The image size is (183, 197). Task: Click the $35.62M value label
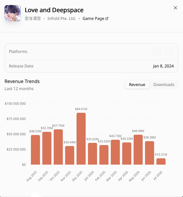pyautogui.click(x=92, y=139)
